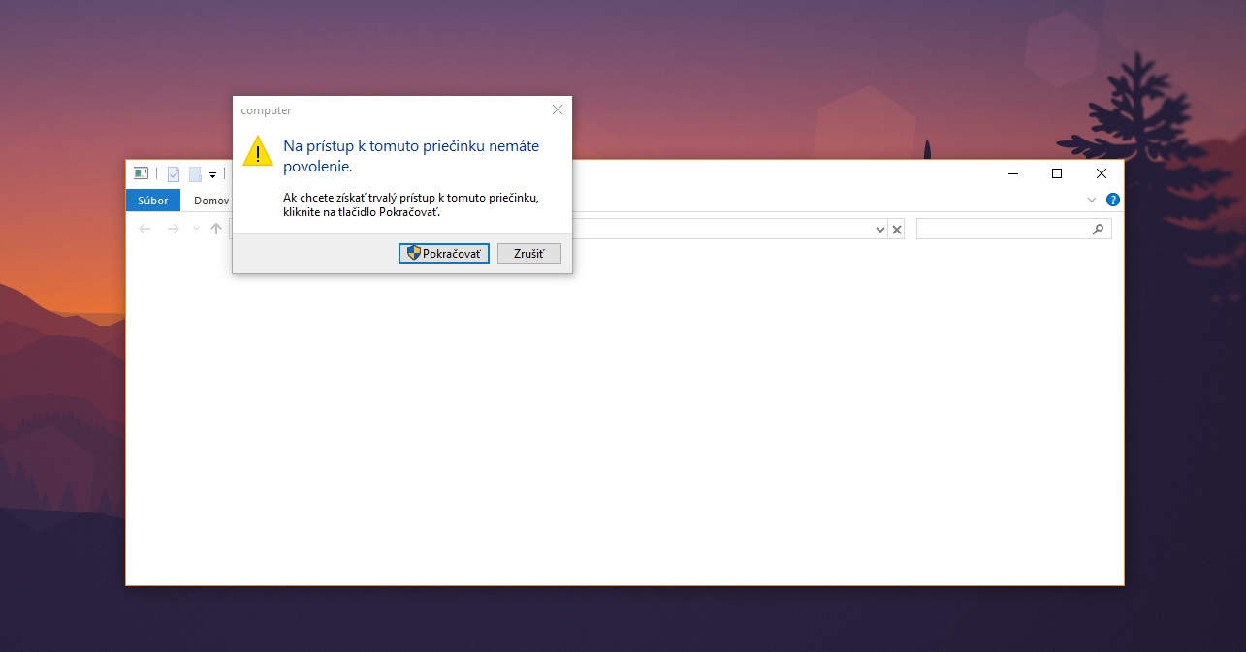1246x652 pixels.
Task: Open the recent locations chevron dropdown
Action: click(x=196, y=229)
